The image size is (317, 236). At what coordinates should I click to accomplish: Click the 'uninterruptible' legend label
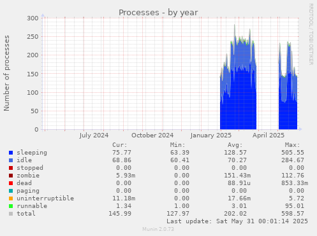45,198
